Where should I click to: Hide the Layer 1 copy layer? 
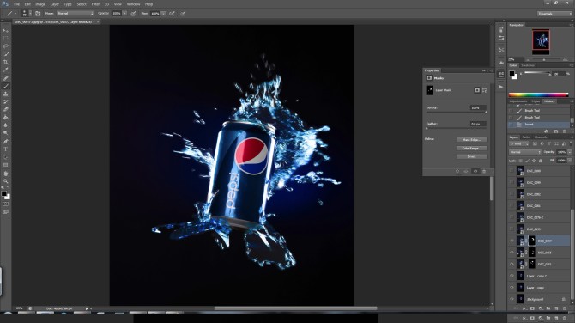click(511, 288)
